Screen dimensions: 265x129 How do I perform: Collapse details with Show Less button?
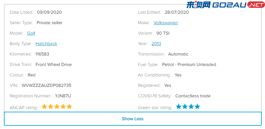click(x=133, y=119)
